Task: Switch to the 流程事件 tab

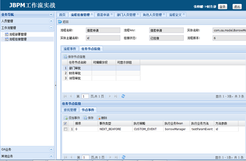Action: (70, 49)
